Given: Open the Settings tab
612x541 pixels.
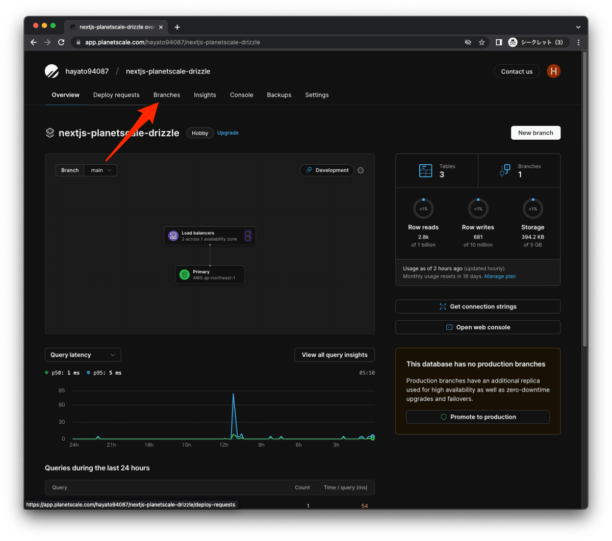Looking at the screenshot, I should pos(317,95).
